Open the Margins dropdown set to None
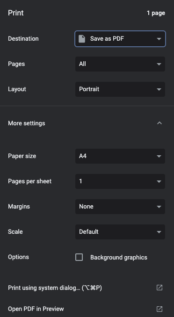This screenshot has width=174, height=317. [120, 207]
